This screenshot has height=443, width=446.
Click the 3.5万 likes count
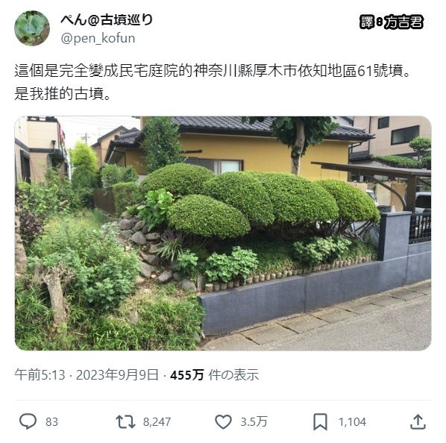pyautogui.click(x=254, y=421)
